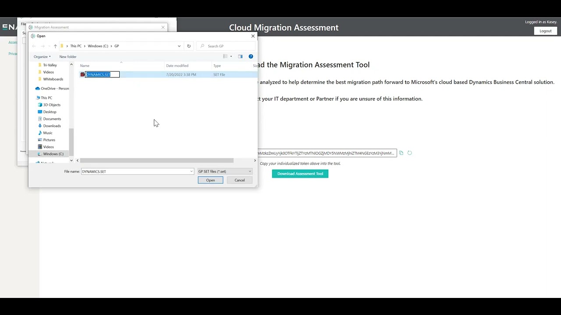Viewport: 561px width, 315px height.
Task: Expand the File name dropdown arrow
Action: point(192,171)
